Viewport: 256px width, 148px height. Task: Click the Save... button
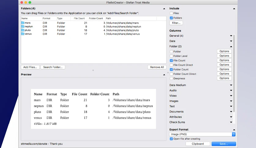[x=224, y=144]
